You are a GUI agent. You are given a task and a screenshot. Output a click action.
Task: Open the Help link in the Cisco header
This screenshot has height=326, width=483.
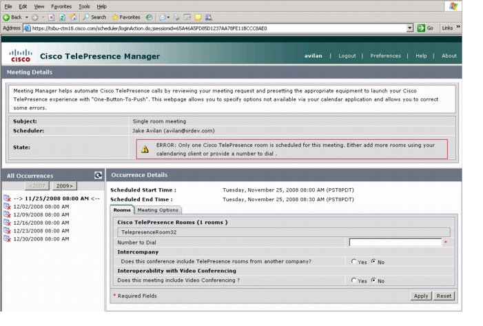(421, 56)
